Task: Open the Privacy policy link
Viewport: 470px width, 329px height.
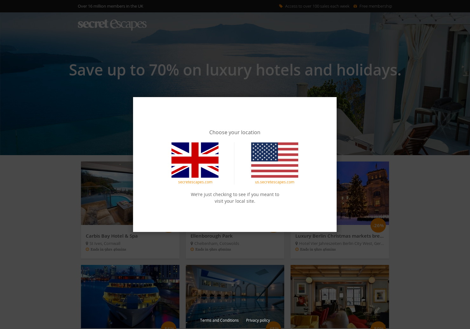Action: tap(258, 320)
